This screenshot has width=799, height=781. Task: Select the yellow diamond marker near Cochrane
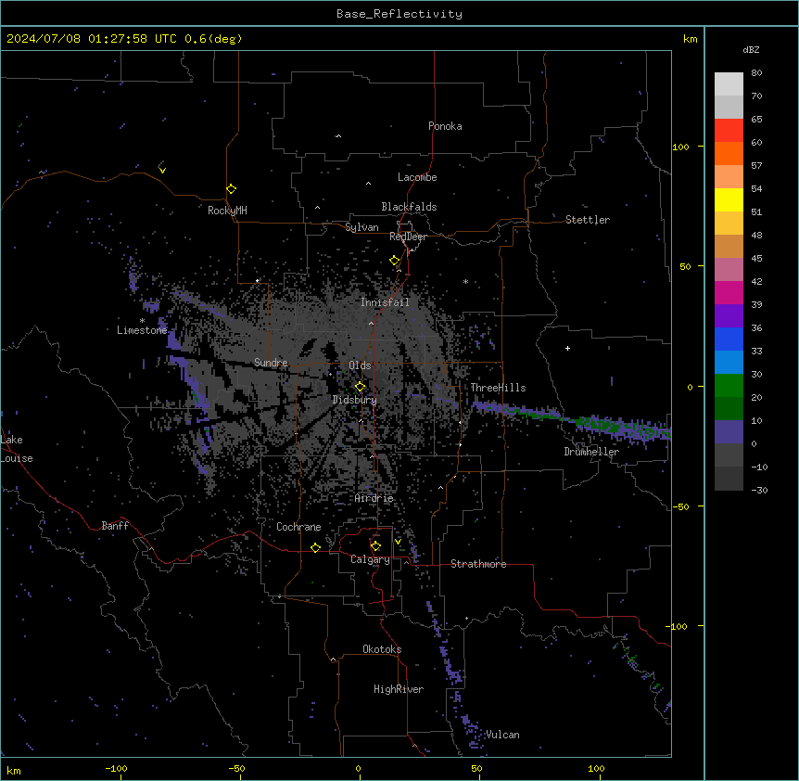[x=315, y=547]
